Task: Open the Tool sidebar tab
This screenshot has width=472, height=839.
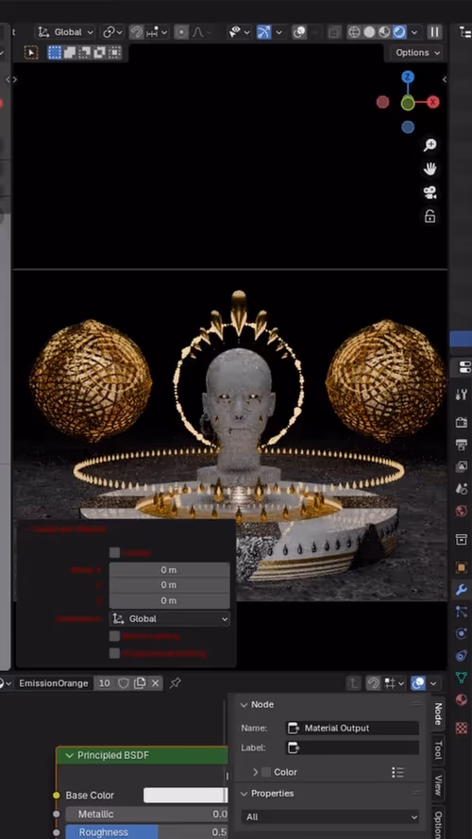Action: tap(438, 750)
